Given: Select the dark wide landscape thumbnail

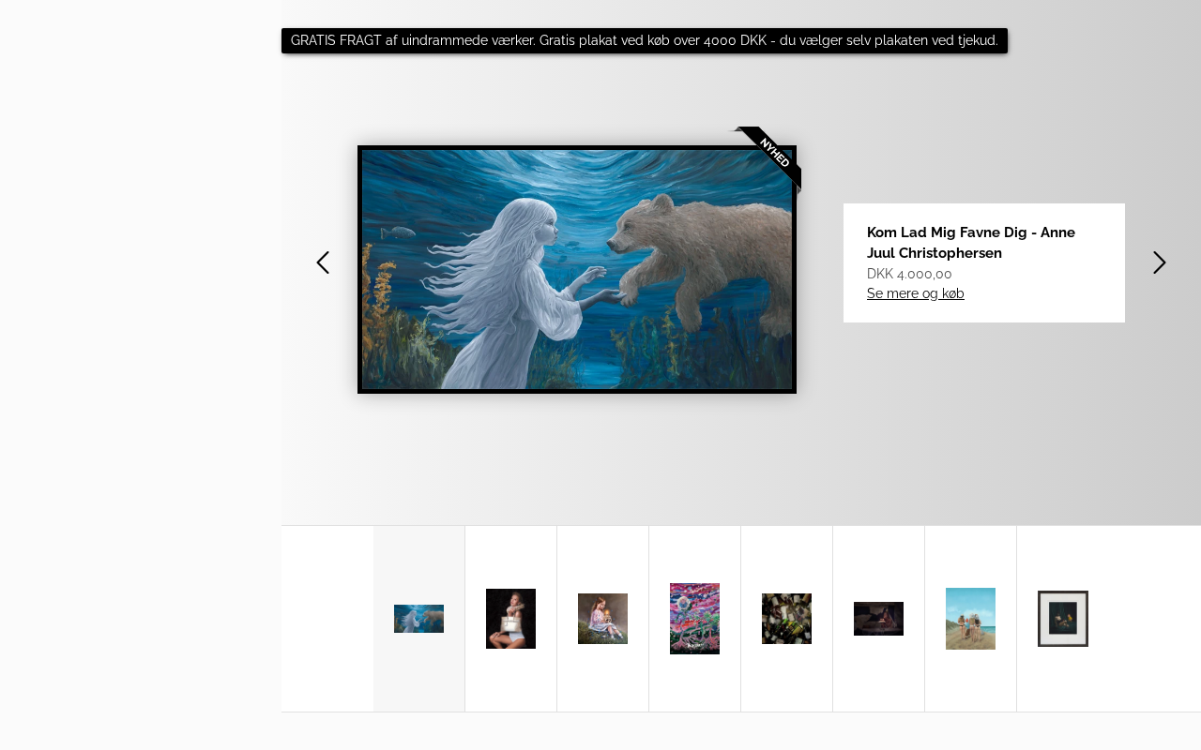Looking at the screenshot, I should click(878, 619).
